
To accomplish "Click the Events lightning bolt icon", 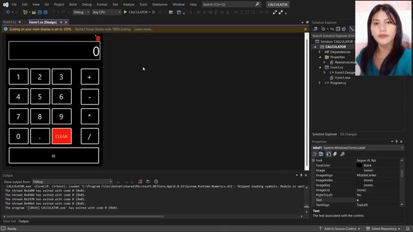I will click(x=335, y=154).
